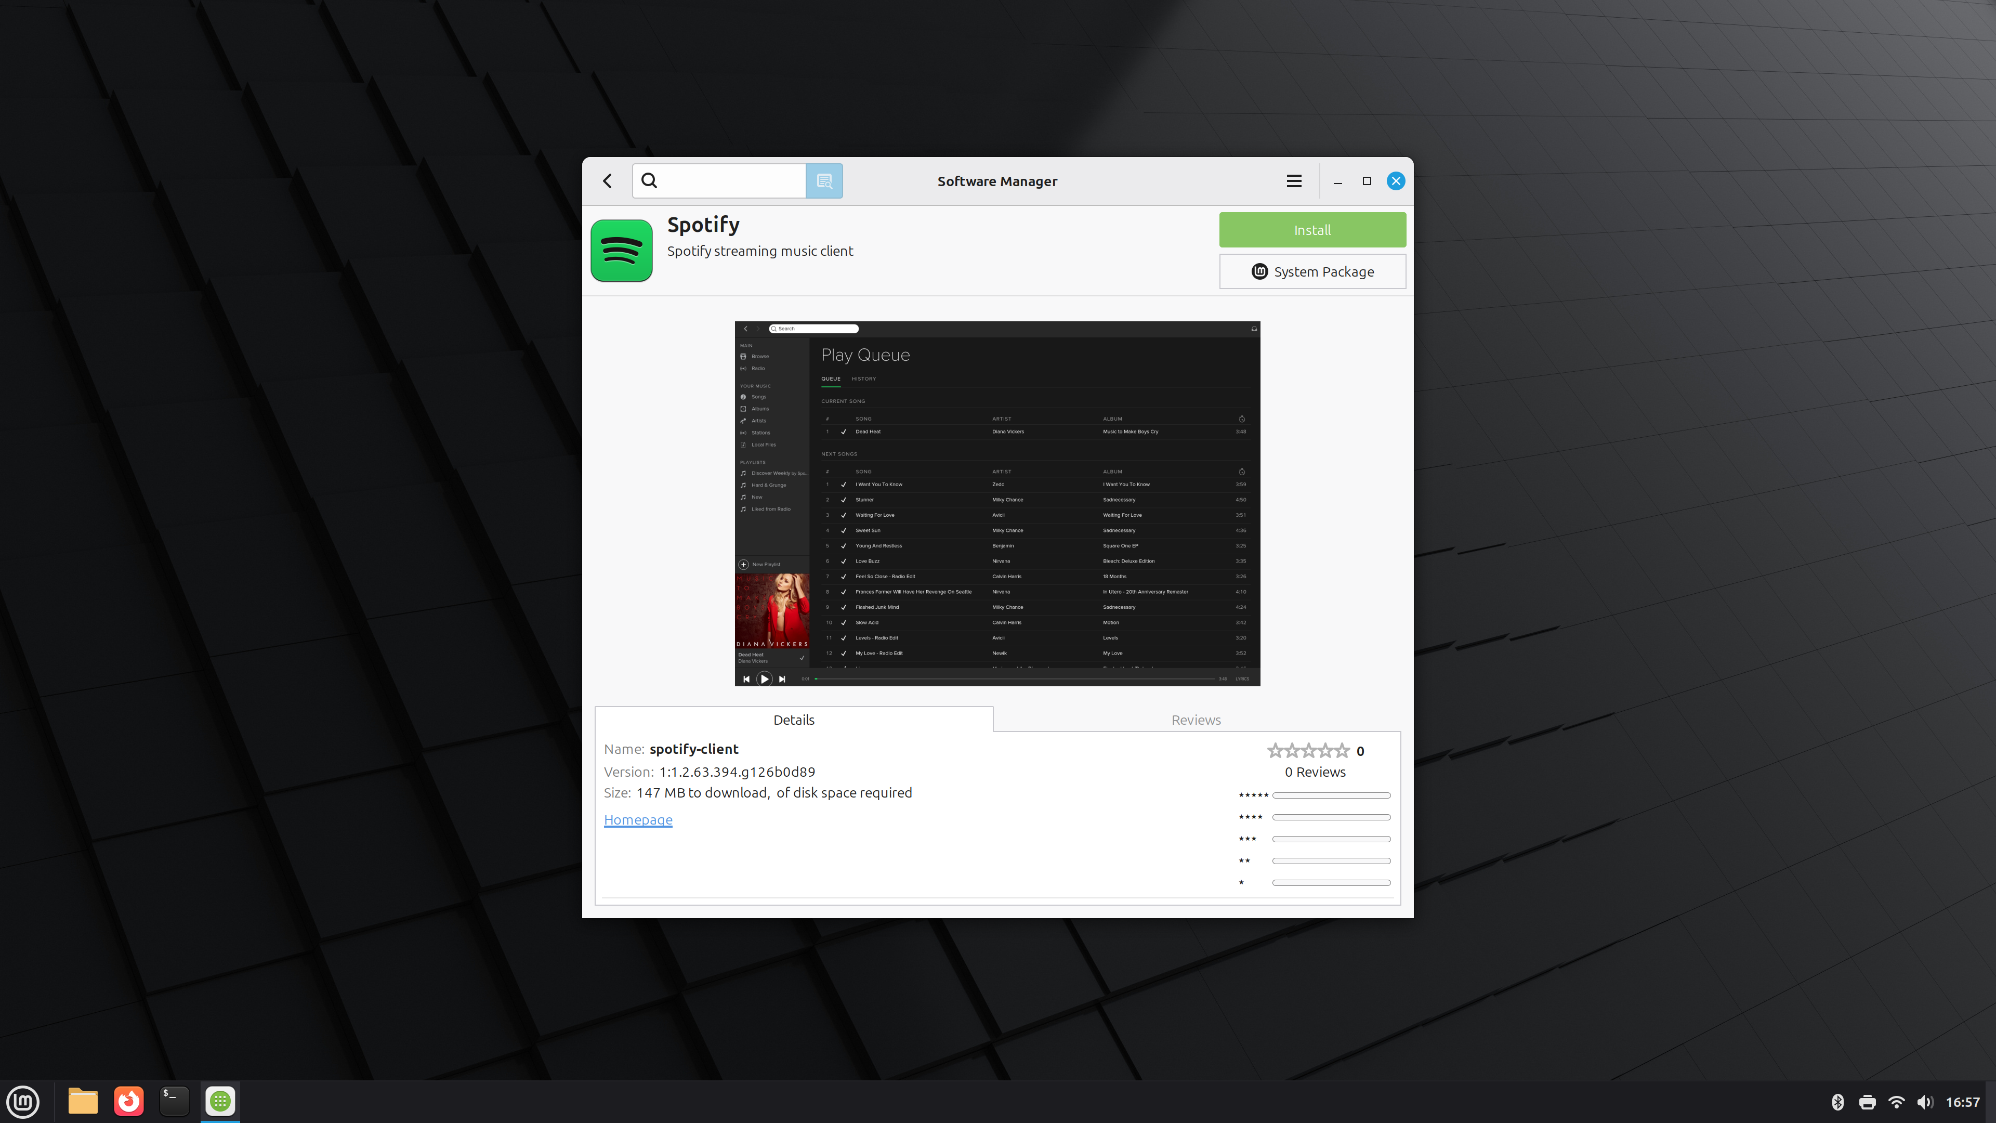Screen dimensions: 1996x1123
Task: Open the Spotify screenshot preview
Action: (x=997, y=504)
